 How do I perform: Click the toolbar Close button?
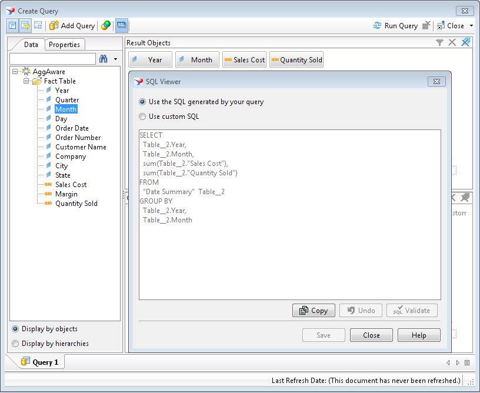click(451, 26)
